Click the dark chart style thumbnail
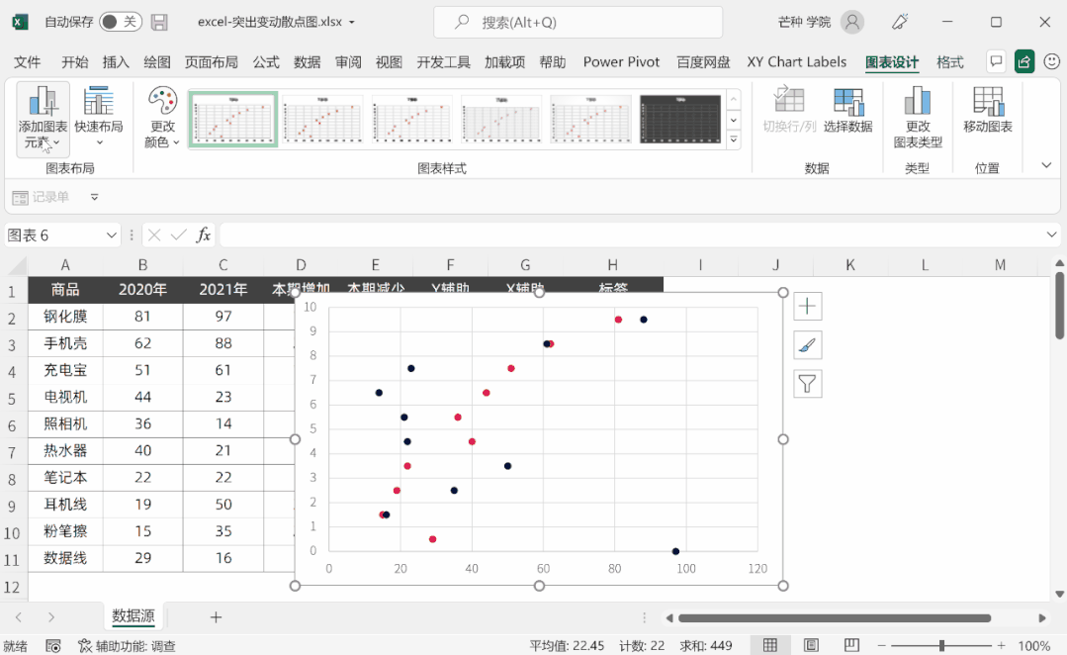Viewport: 1067px width, 655px height. (680, 120)
